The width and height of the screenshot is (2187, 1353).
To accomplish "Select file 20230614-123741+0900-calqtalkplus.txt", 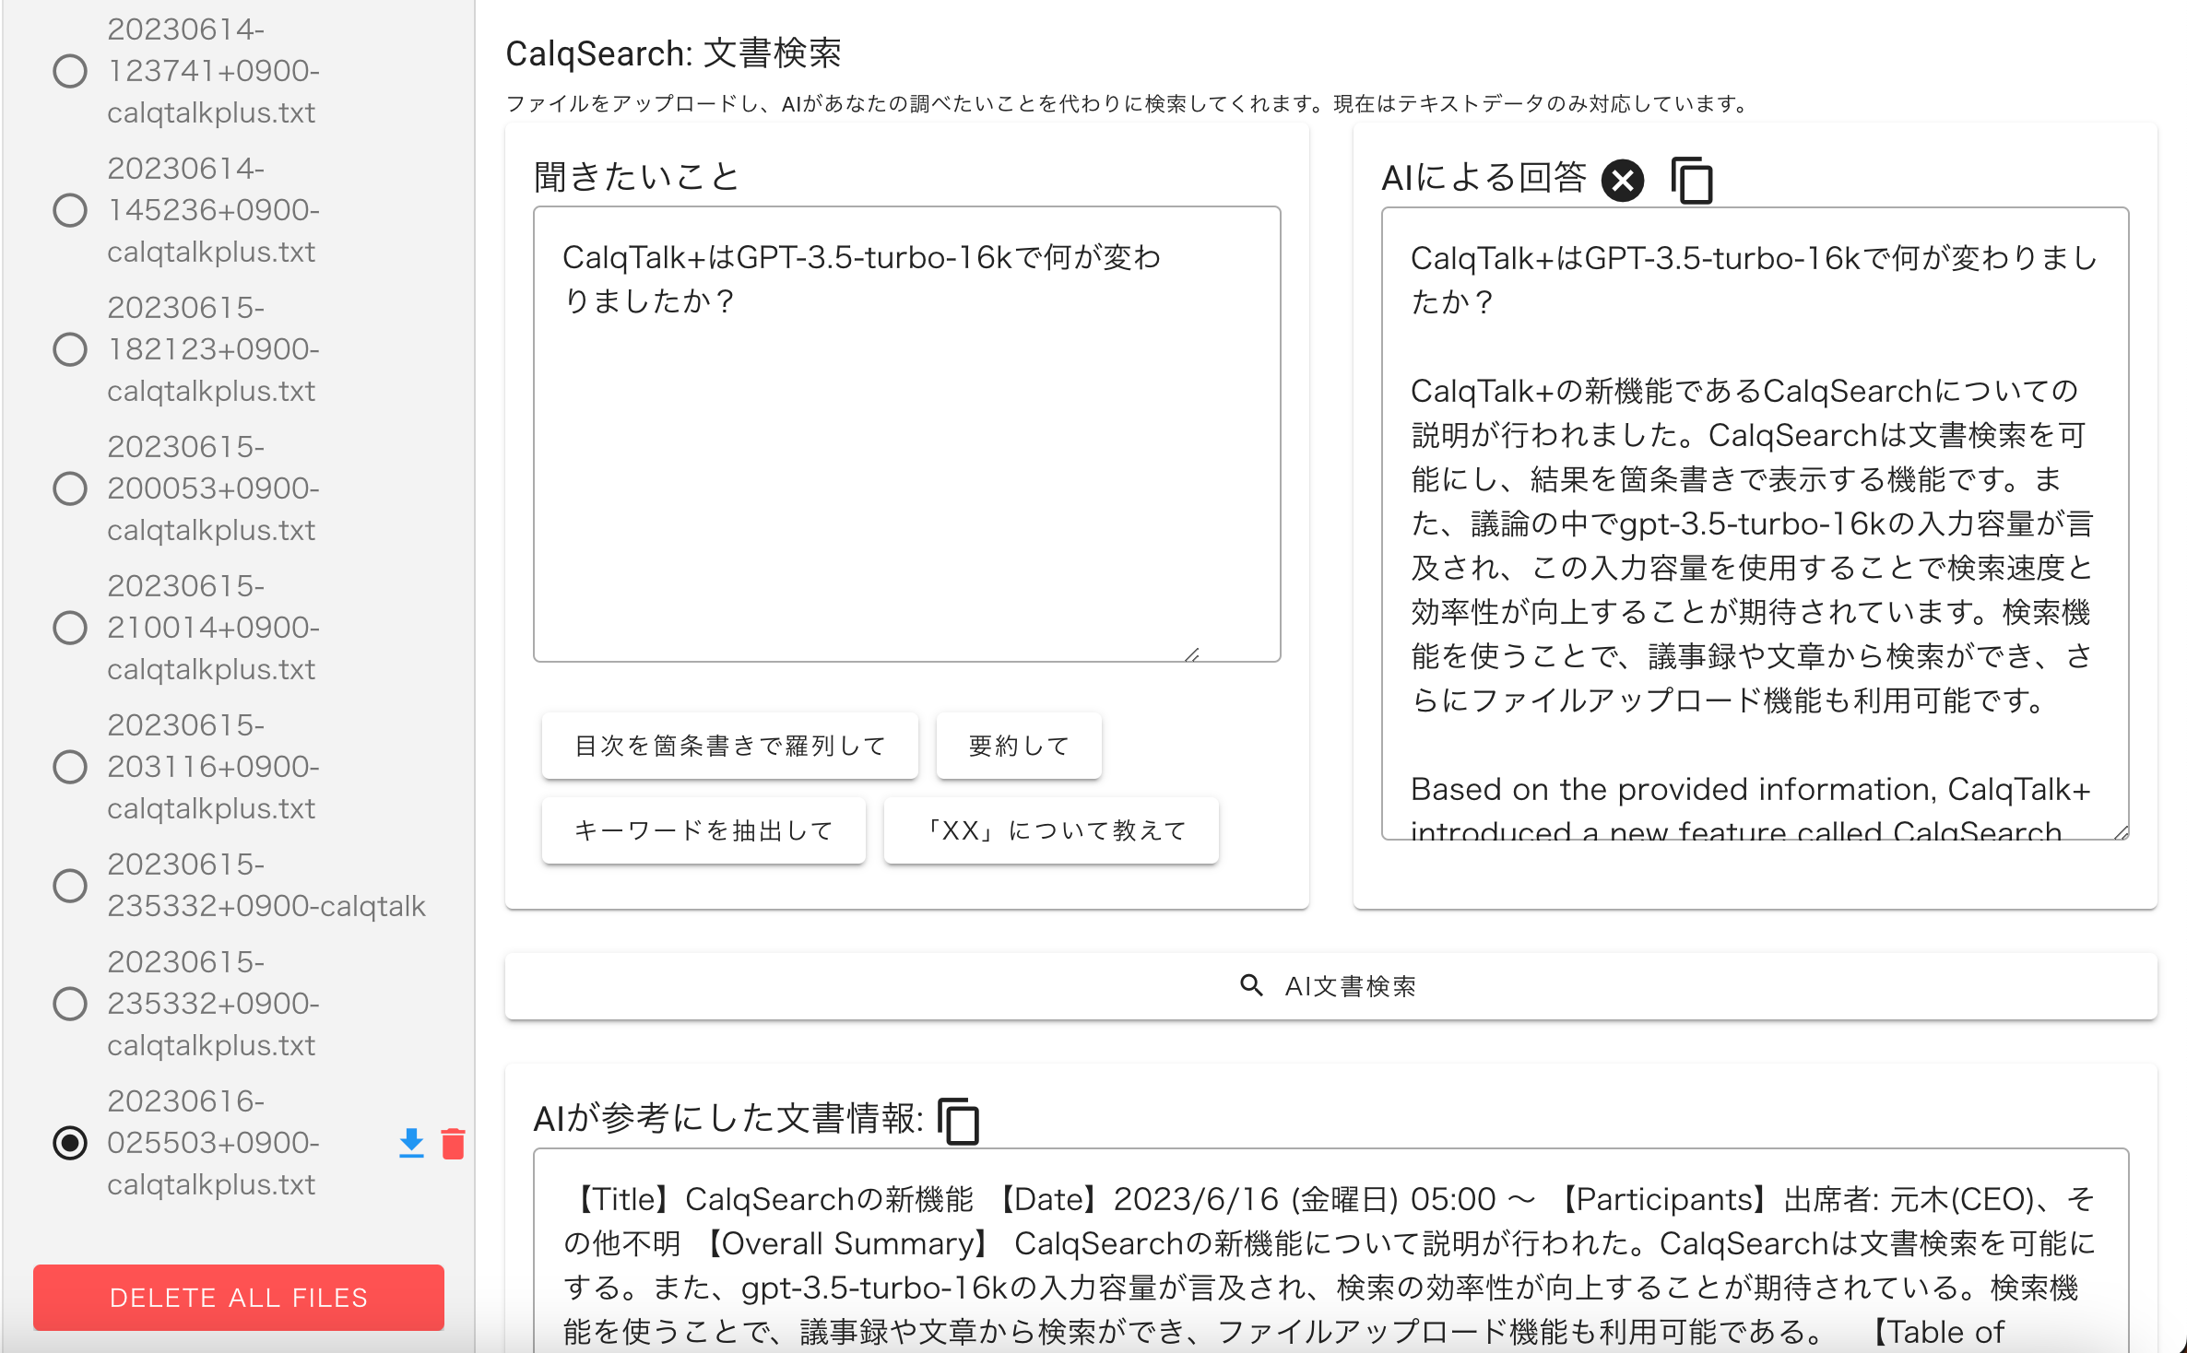I will pyautogui.click(x=70, y=71).
